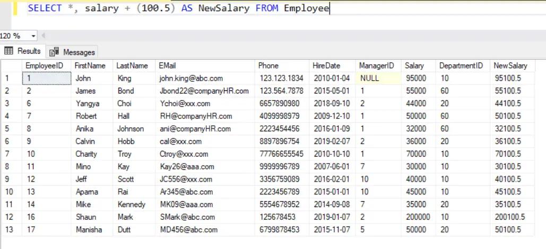
Task: Click the HireDate column header
Action: coord(326,66)
